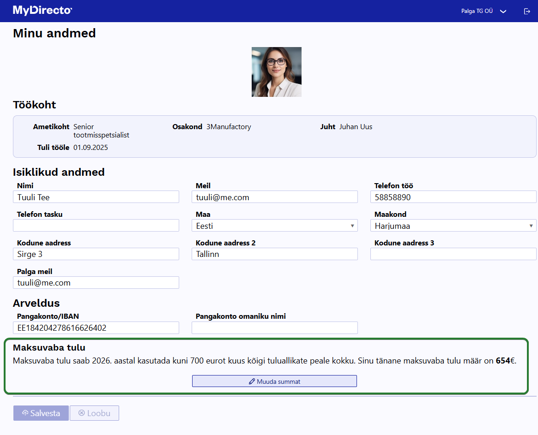
Task: Click the MyDirecto logo
Action: 42,11
